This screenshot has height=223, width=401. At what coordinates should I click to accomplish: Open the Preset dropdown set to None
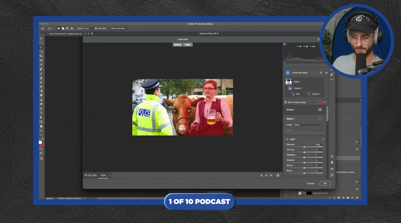[308, 125]
